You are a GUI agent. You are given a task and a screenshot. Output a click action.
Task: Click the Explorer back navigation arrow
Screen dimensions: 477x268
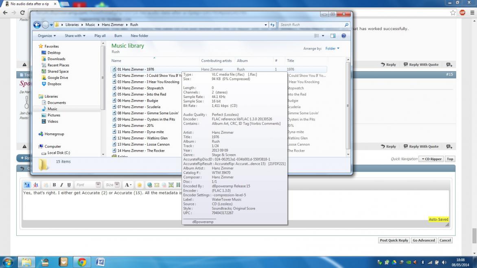coord(37,25)
